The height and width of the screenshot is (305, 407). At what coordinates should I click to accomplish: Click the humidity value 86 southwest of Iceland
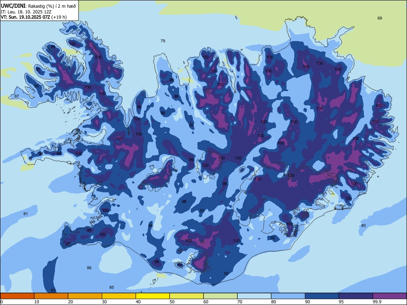tap(89, 268)
